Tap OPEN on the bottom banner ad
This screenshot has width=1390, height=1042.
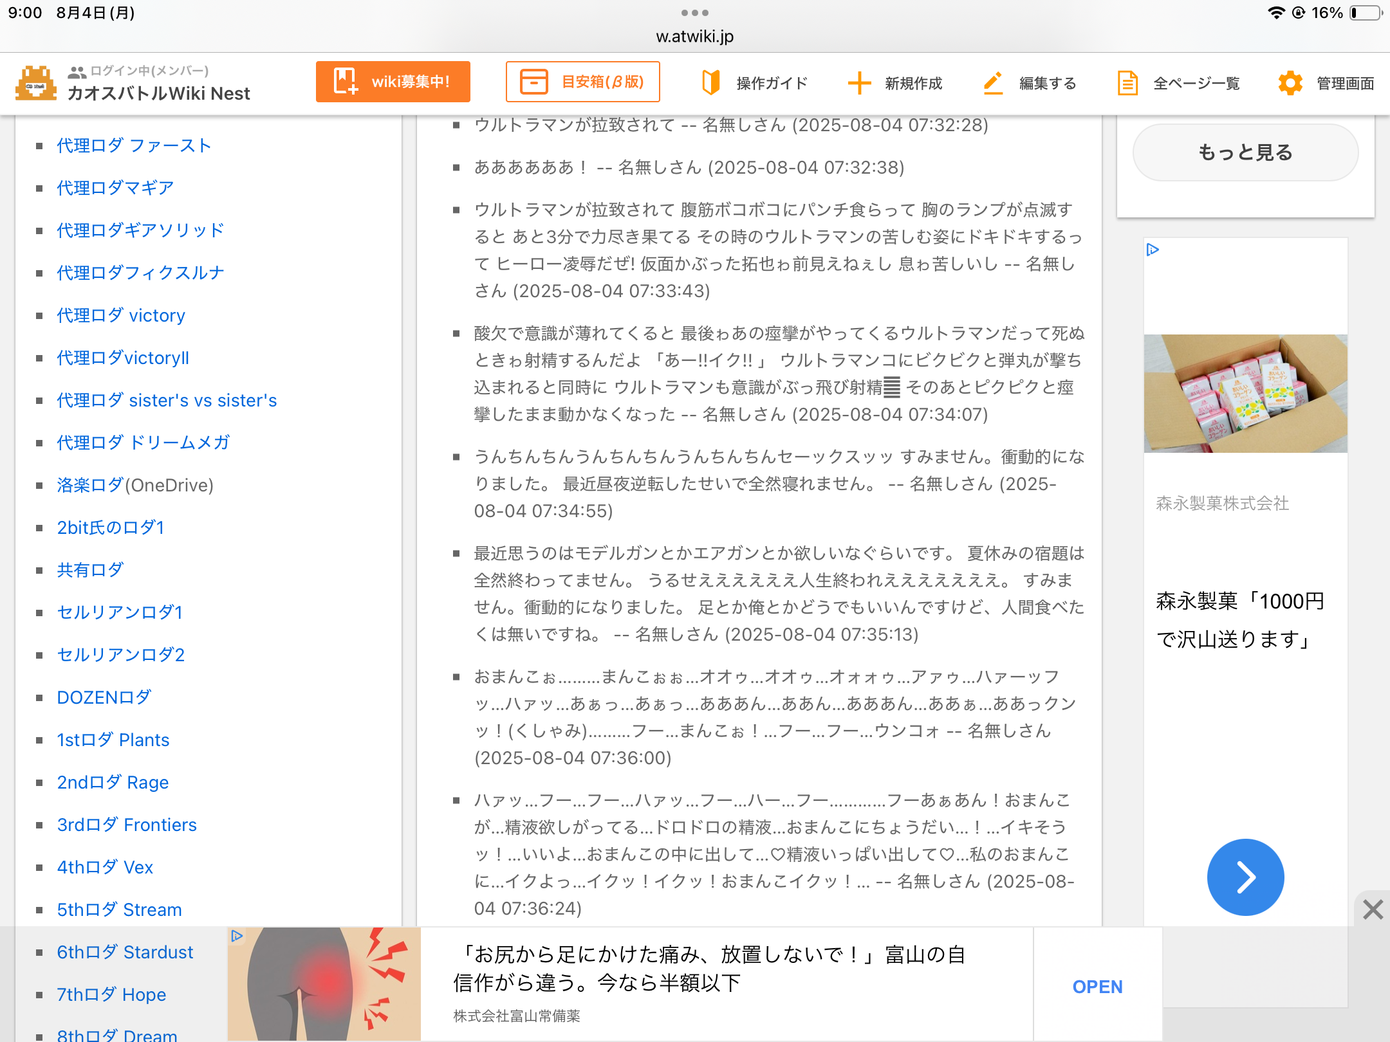[x=1097, y=986]
